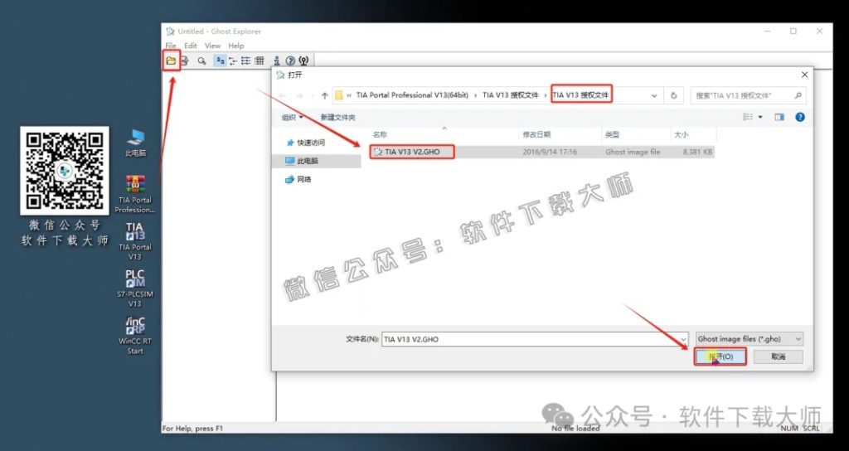Open the view options dropdown arrow

point(760,117)
